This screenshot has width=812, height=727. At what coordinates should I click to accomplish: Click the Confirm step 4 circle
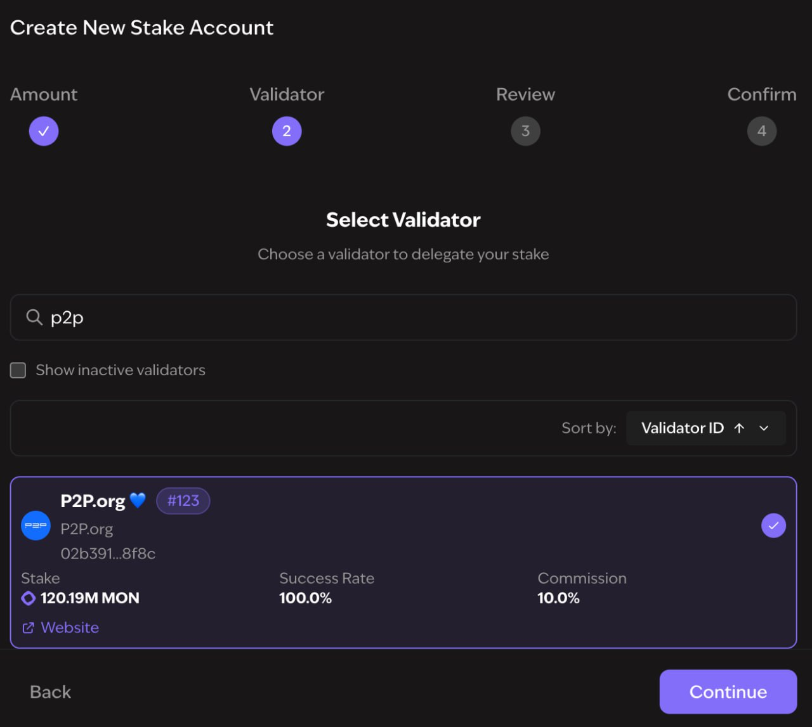pyautogui.click(x=762, y=131)
